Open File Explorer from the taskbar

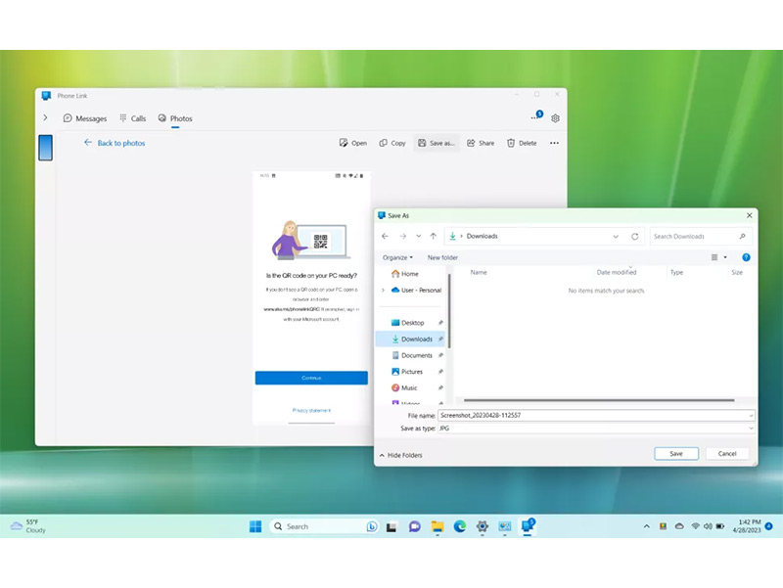(x=438, y=526)
